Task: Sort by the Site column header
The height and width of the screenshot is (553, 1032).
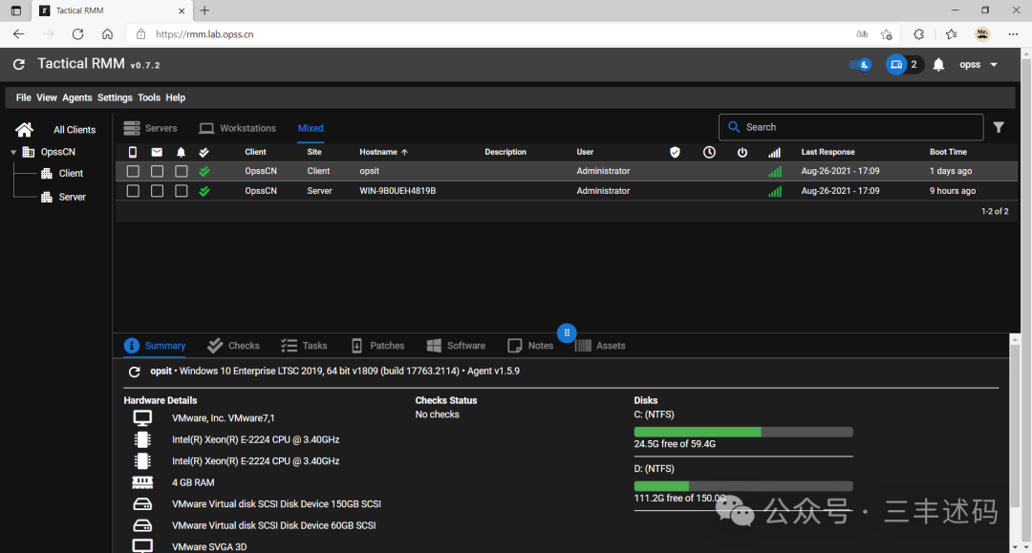Action: coord(314,152)
